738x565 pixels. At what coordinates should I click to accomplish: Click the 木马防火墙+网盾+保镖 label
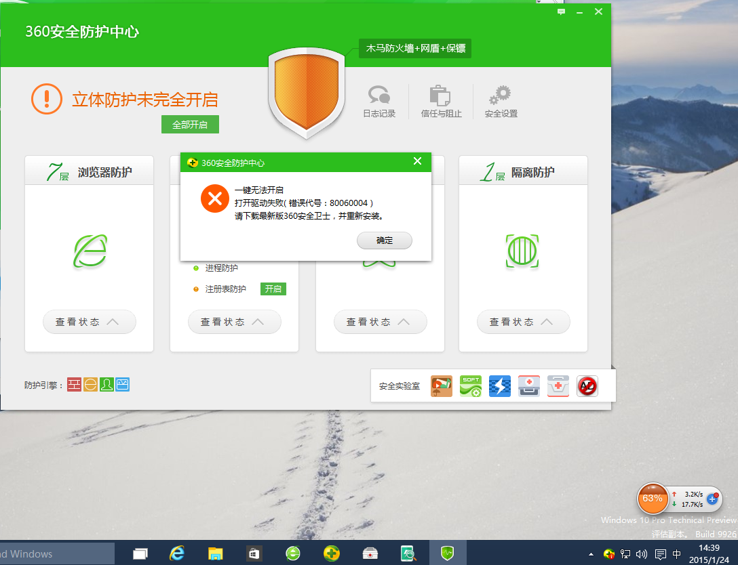[x=416, y=48]
